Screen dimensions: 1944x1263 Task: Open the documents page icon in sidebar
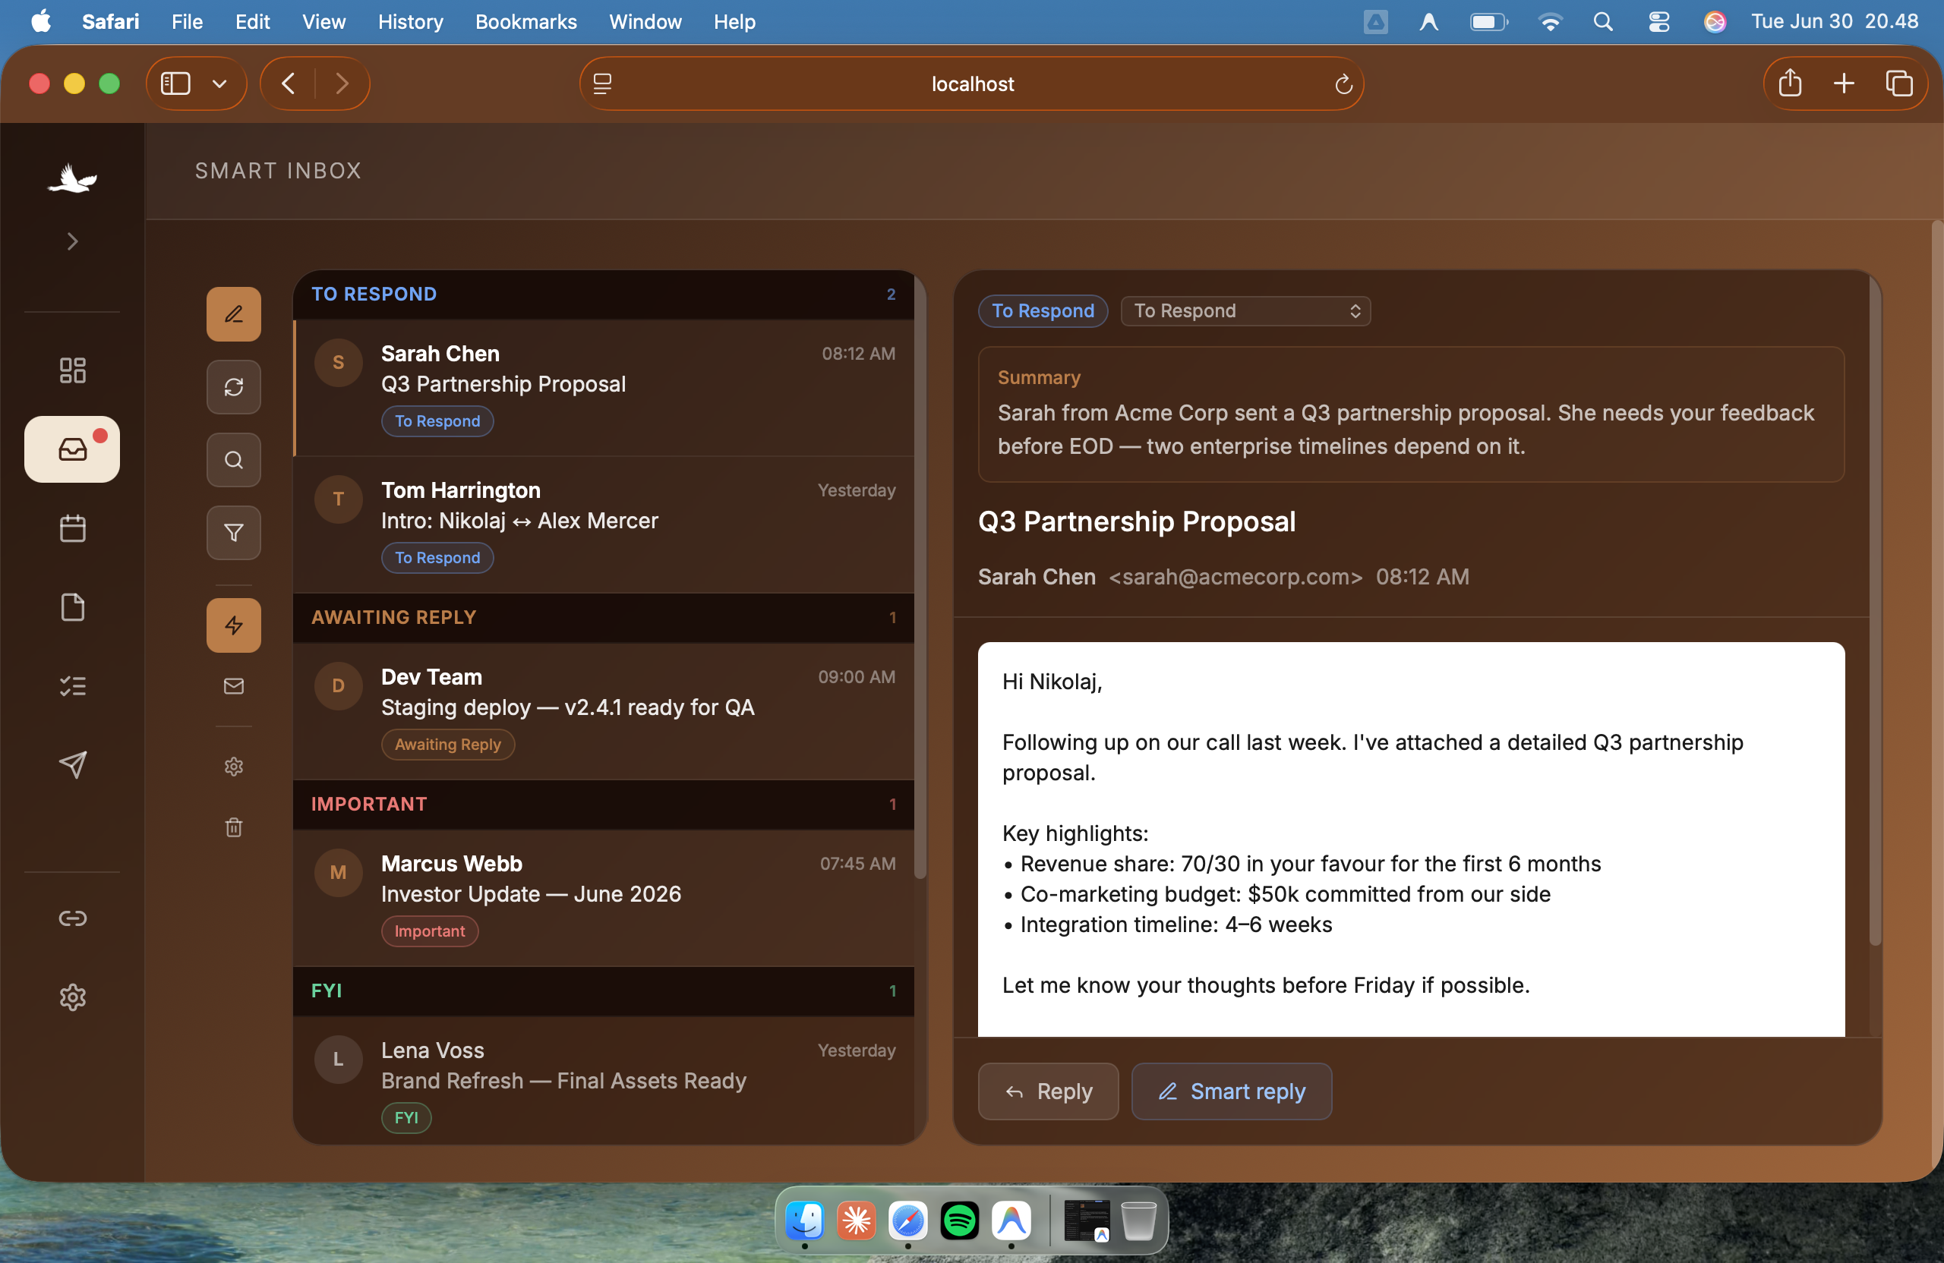point(73,606)
